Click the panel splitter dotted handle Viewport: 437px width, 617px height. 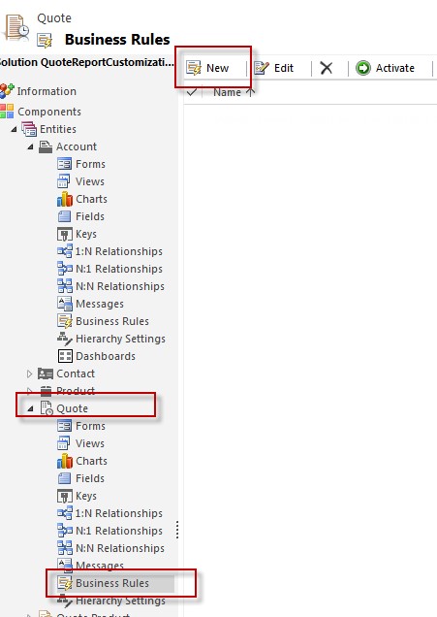point(177,530)
